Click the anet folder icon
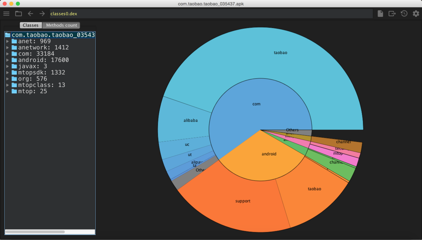The image size is (422, 240). tap(14, 41)
